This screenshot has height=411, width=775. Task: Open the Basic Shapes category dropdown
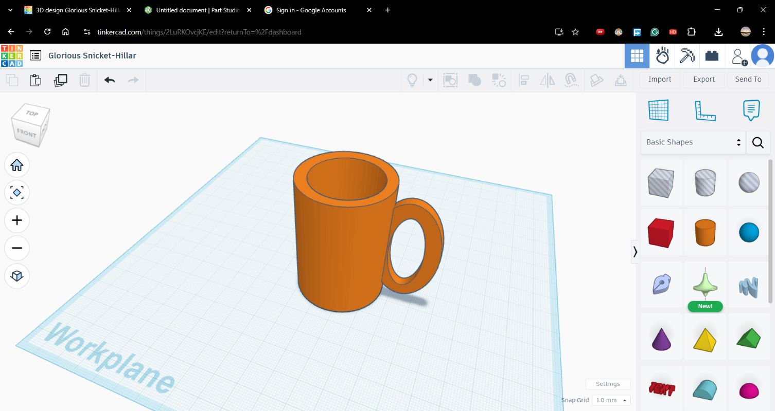coord(692,142)
